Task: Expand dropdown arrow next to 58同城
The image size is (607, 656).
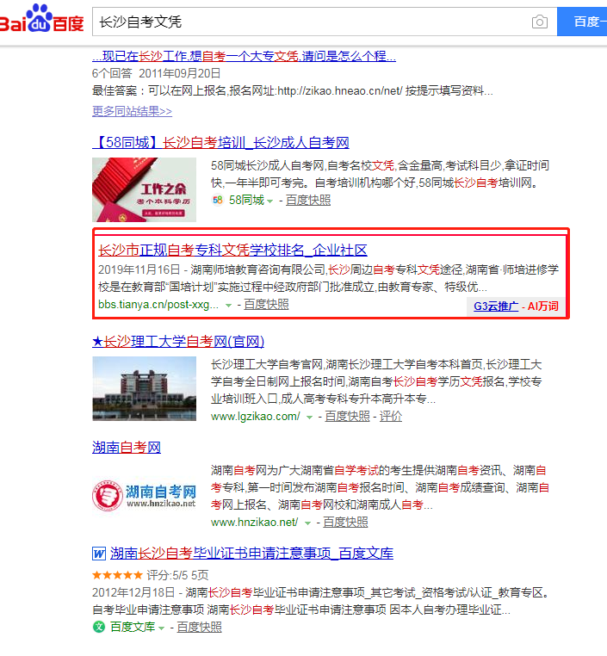Action: point(270,201)
